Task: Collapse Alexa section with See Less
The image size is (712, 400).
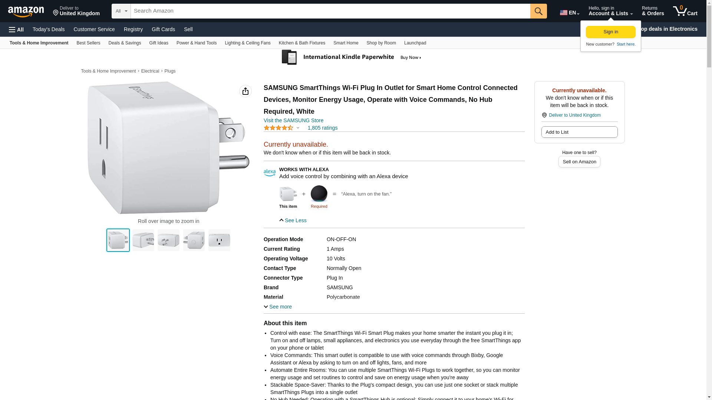Action: [x=293, y=220]
